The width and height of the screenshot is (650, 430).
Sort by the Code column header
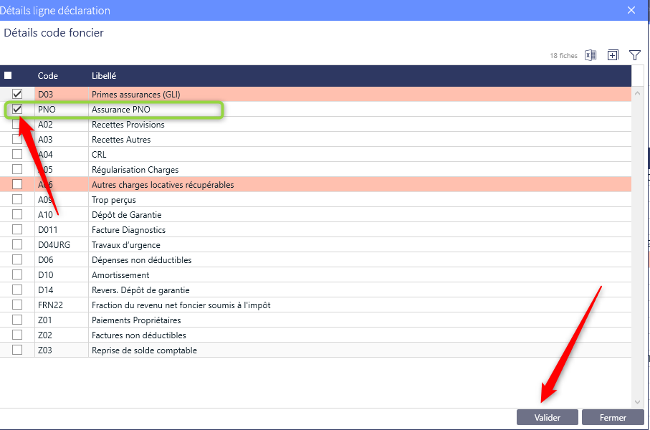tap(48, 76)
